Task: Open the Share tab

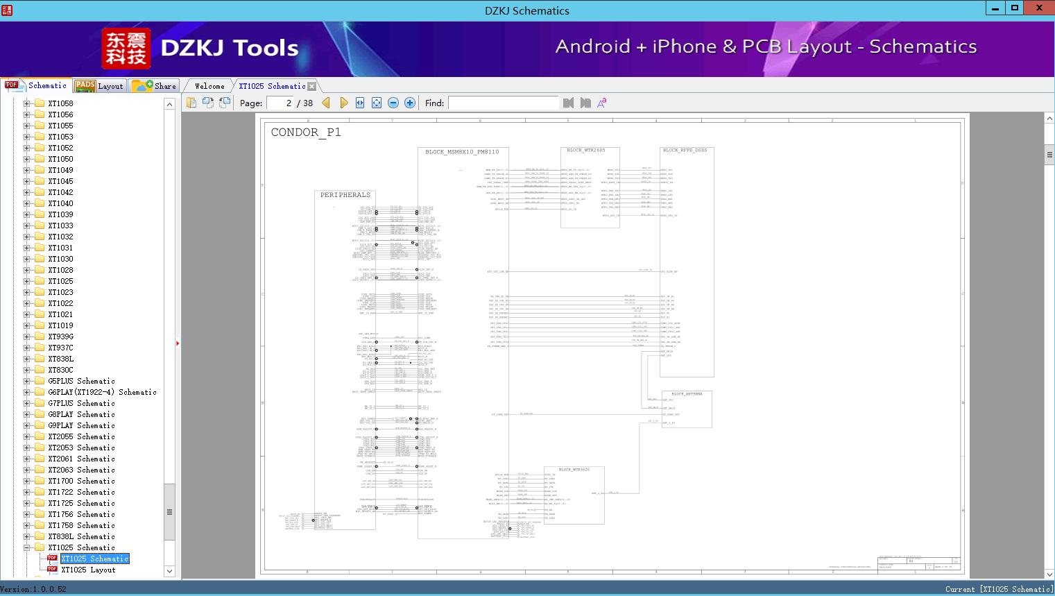Action: click(154, 86)
